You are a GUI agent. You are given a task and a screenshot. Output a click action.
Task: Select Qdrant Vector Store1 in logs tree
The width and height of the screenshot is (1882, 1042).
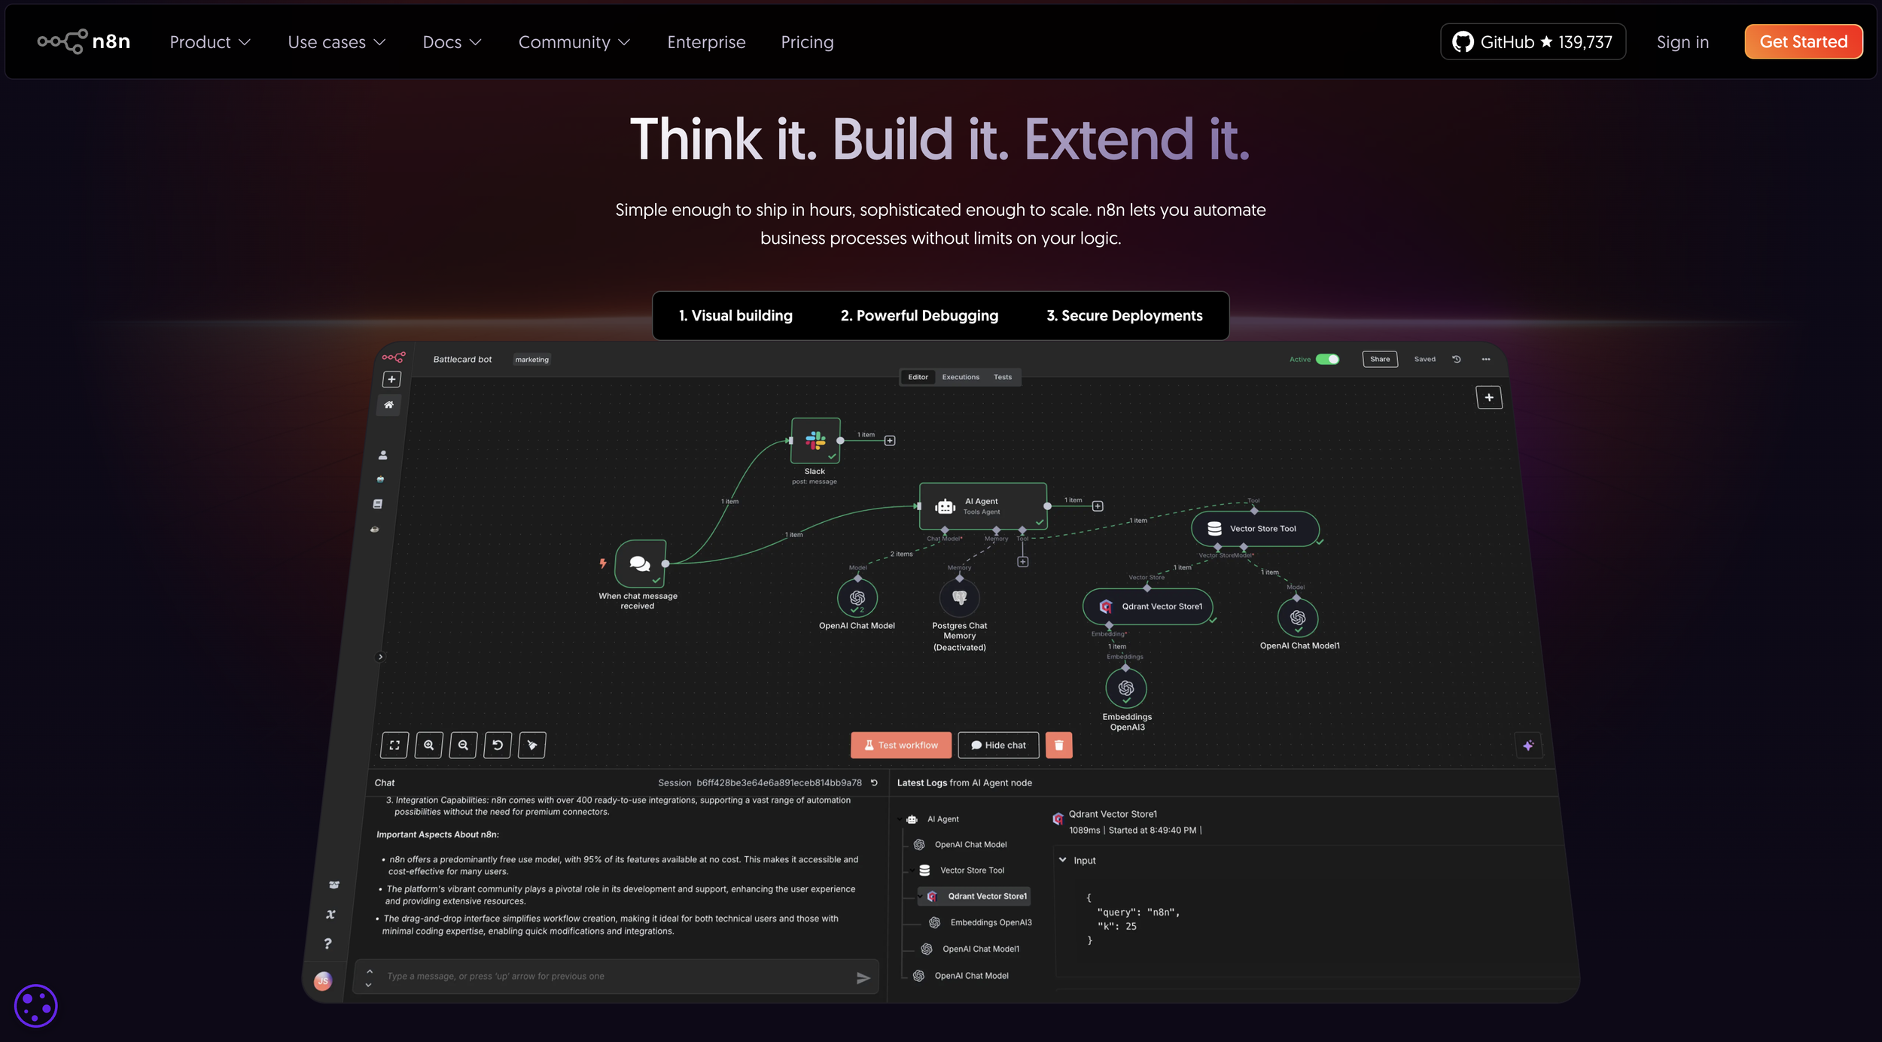pos(986,896)
